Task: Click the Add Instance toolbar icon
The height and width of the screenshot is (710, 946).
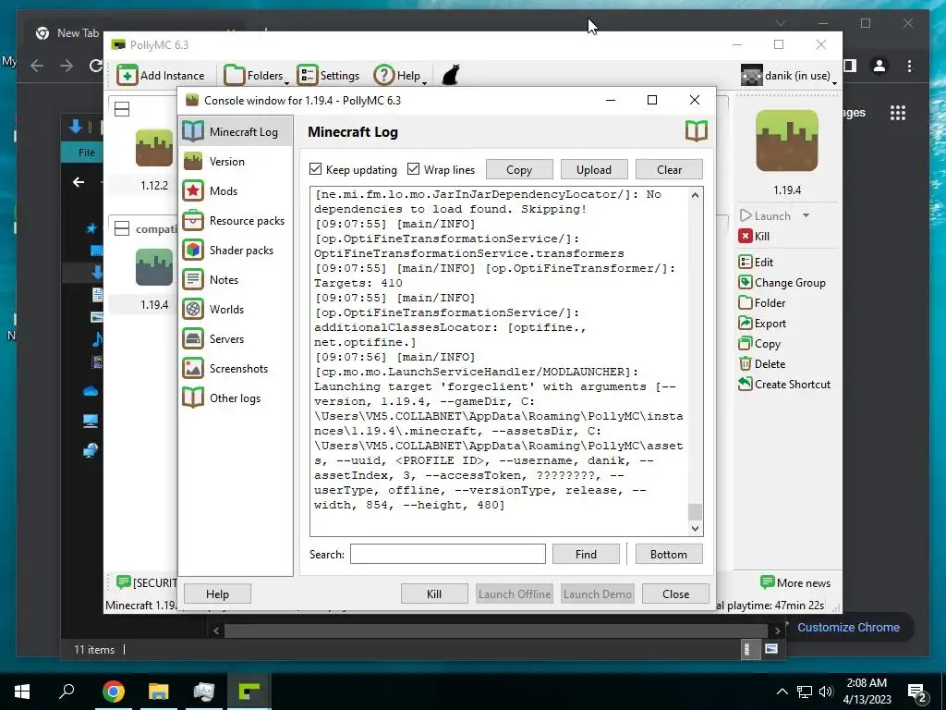Action: click(127, 76)
